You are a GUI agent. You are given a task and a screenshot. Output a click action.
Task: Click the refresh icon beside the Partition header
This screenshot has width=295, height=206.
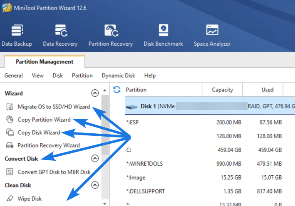[x=117, y=90]
